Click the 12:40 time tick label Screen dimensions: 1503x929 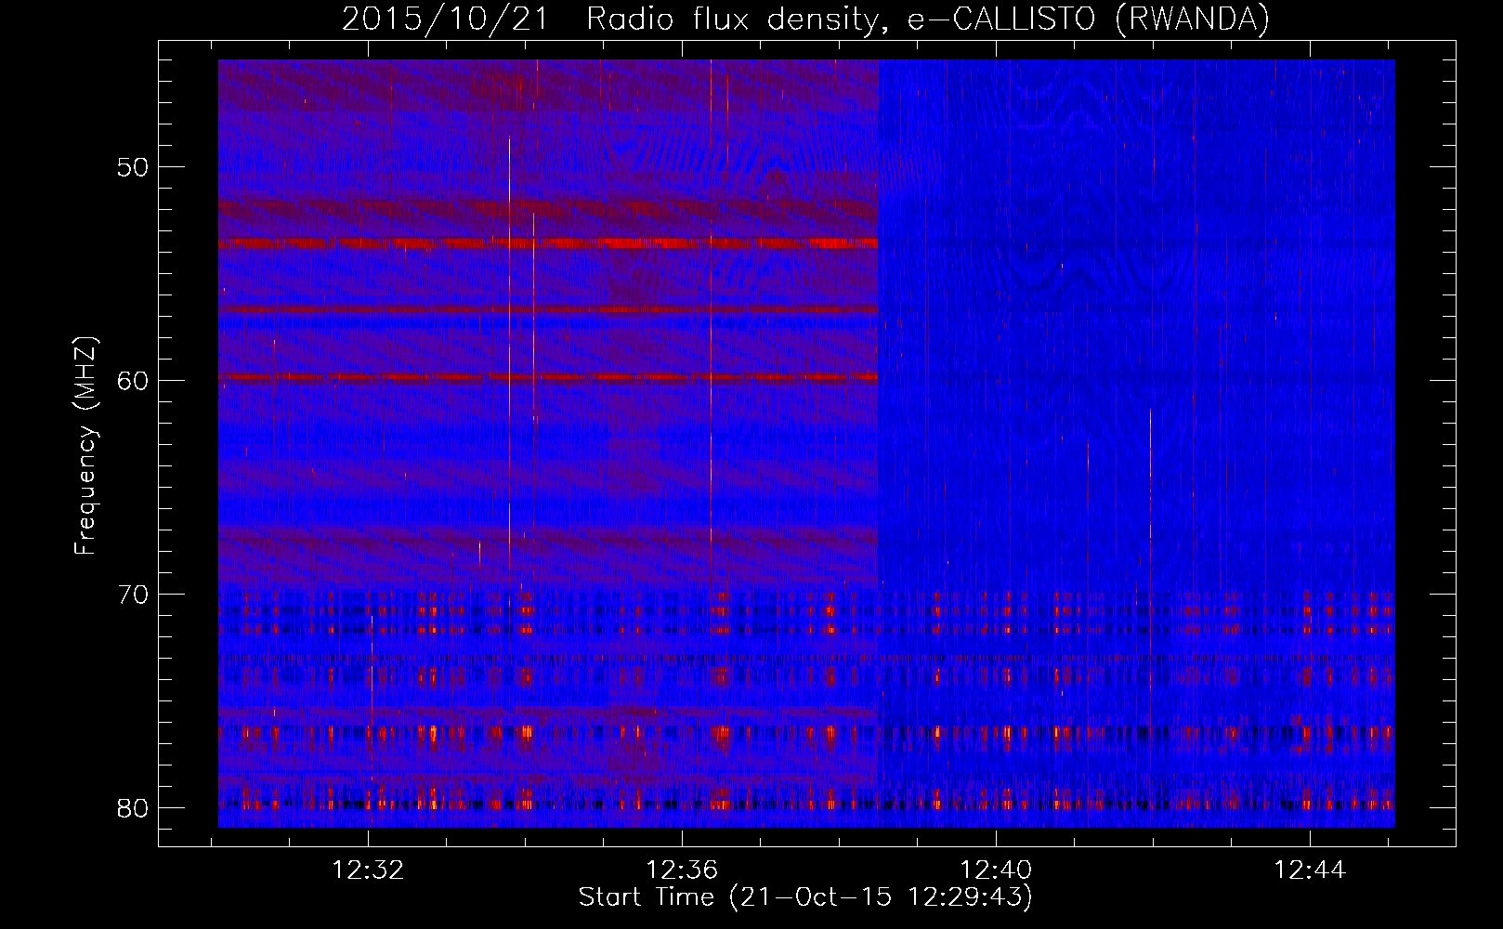997,870
